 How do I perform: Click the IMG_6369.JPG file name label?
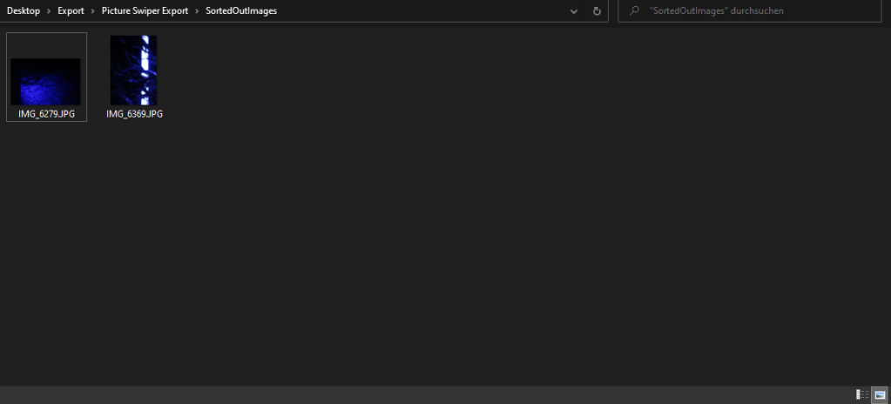click(134, 114)
